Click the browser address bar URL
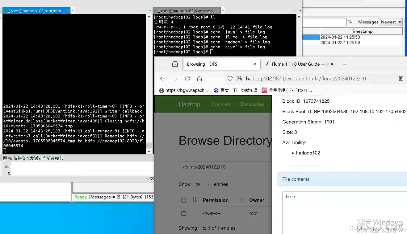407x234 pixels. [306, 79]
